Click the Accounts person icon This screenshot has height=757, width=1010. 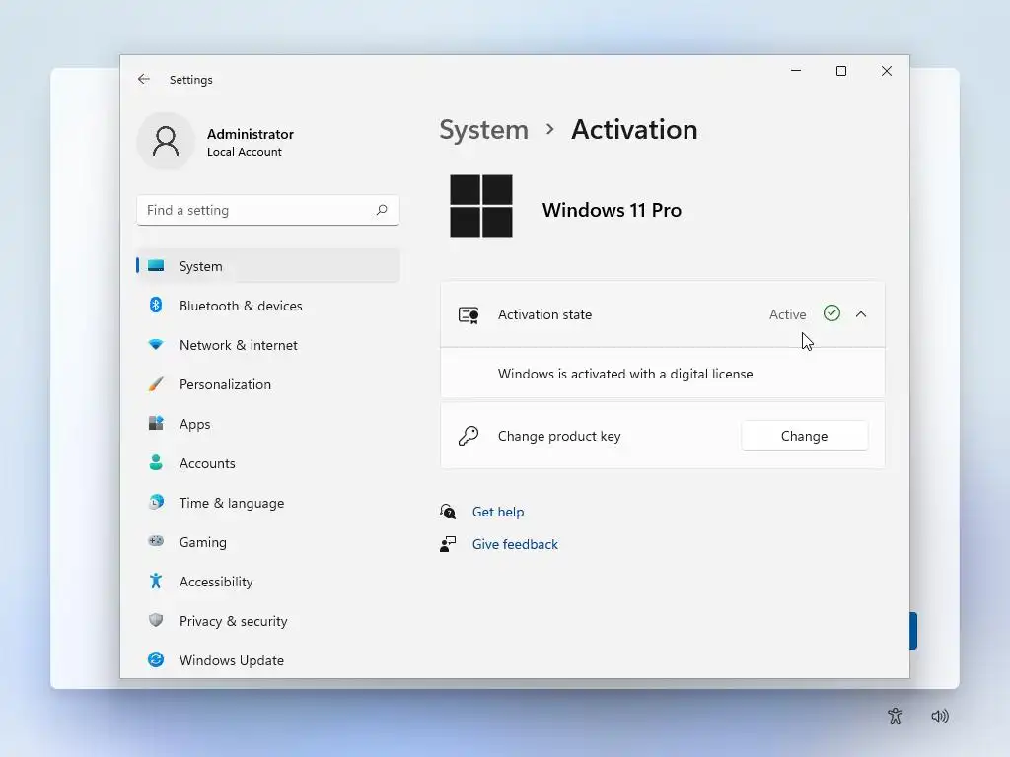(x=156, y=463)
